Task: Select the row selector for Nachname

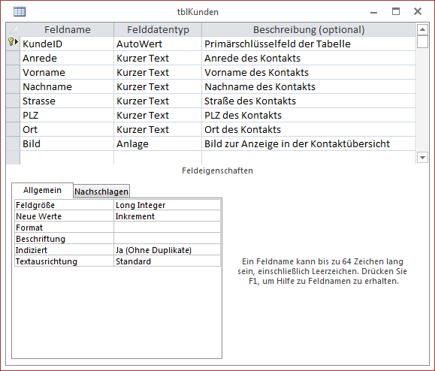Action: (13, 87)
